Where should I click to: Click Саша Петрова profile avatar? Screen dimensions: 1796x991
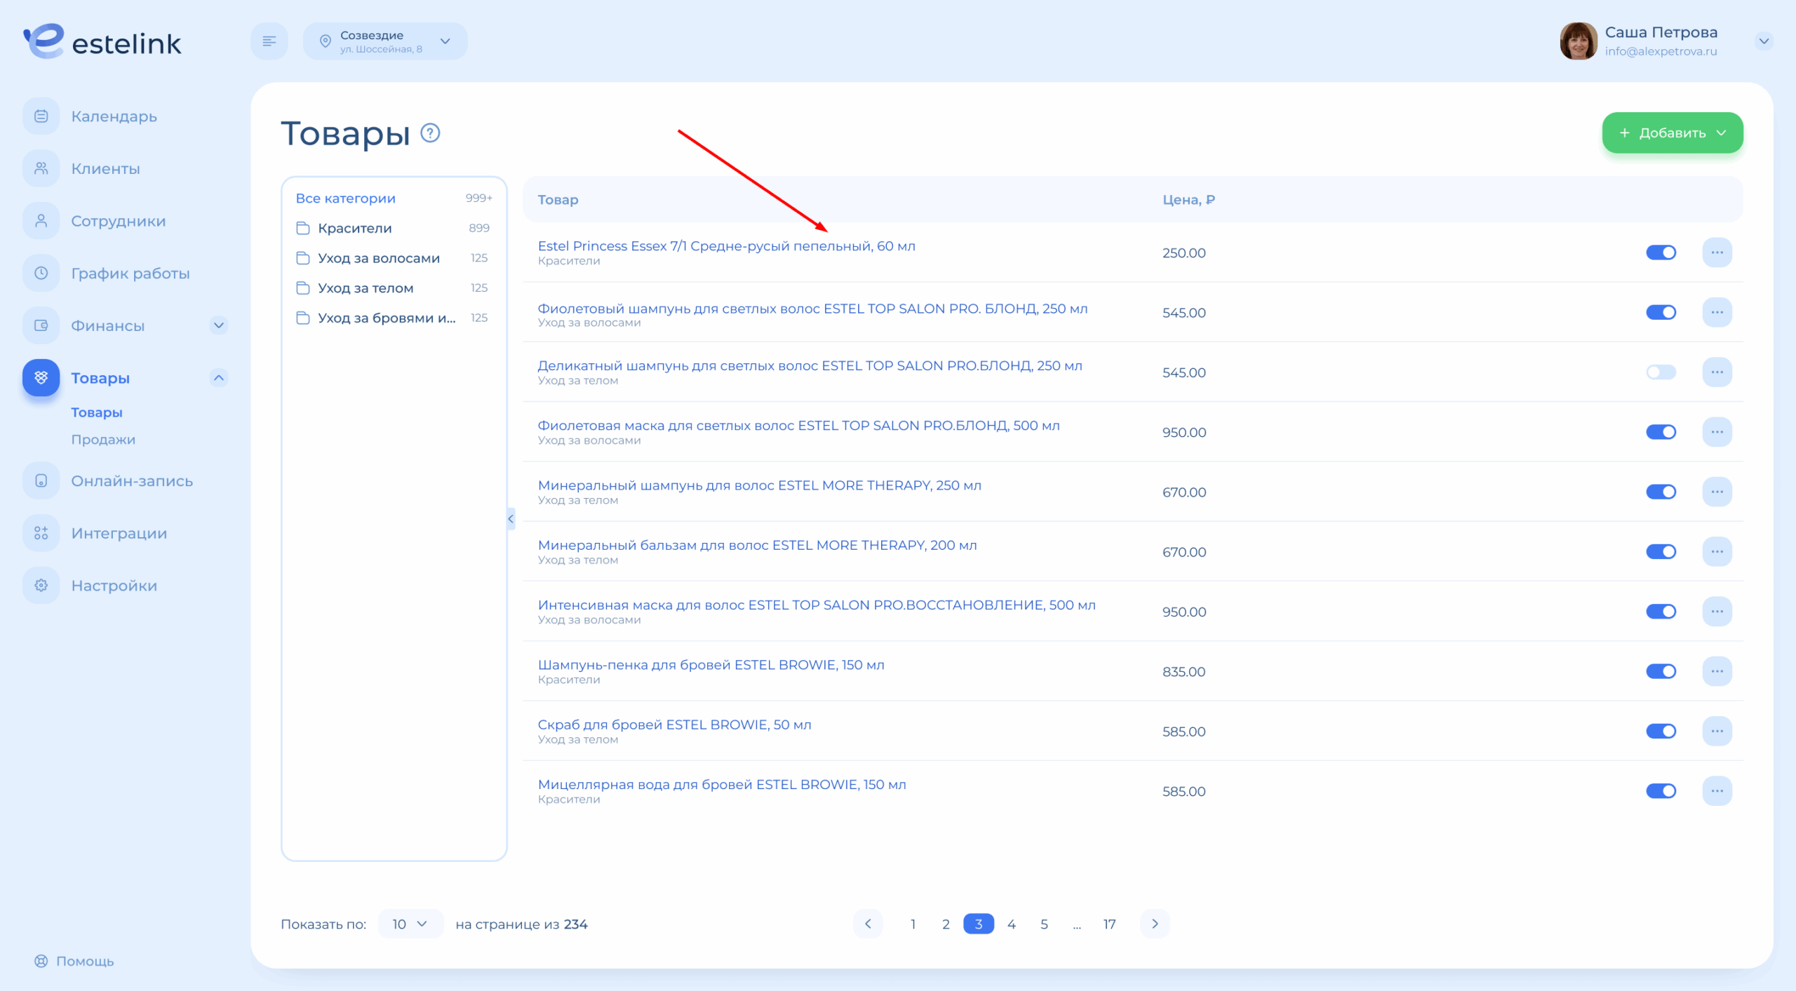click(x=1578, y=41)
